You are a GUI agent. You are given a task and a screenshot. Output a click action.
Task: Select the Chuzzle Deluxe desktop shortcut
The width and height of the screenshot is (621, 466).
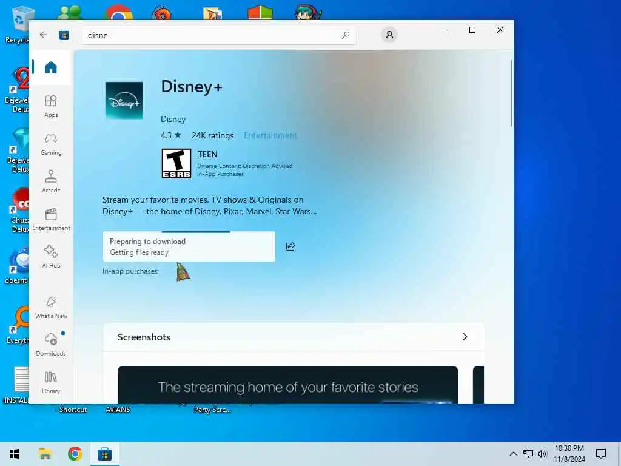pyautogui.click(x=19, y=210)
